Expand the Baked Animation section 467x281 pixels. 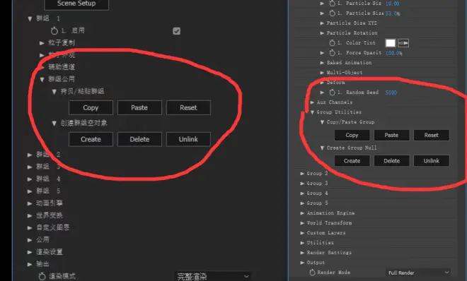322,63
